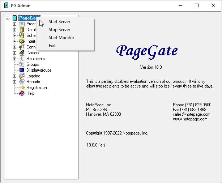Select the Carriers tree item

[x=33, y=53]
